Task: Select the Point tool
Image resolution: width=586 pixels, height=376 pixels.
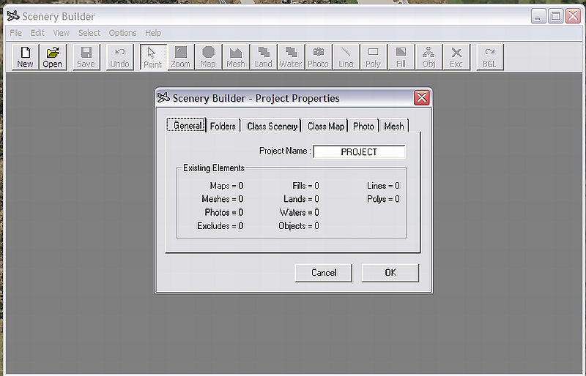Action: 153,57
